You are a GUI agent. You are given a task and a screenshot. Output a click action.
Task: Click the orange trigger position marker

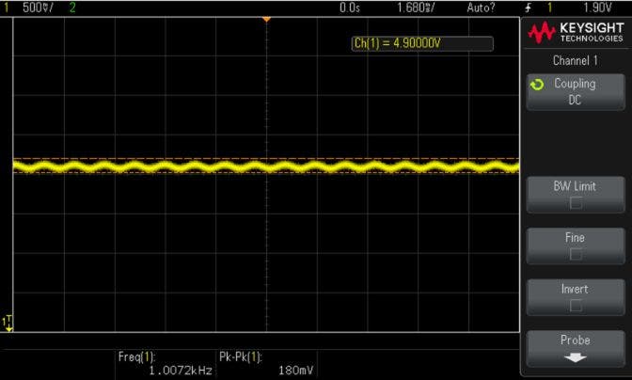tap(266, 19)
